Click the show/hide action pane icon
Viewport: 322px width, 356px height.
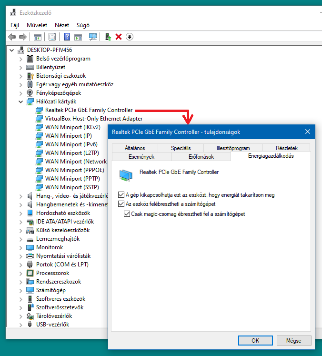pos(78,37)
